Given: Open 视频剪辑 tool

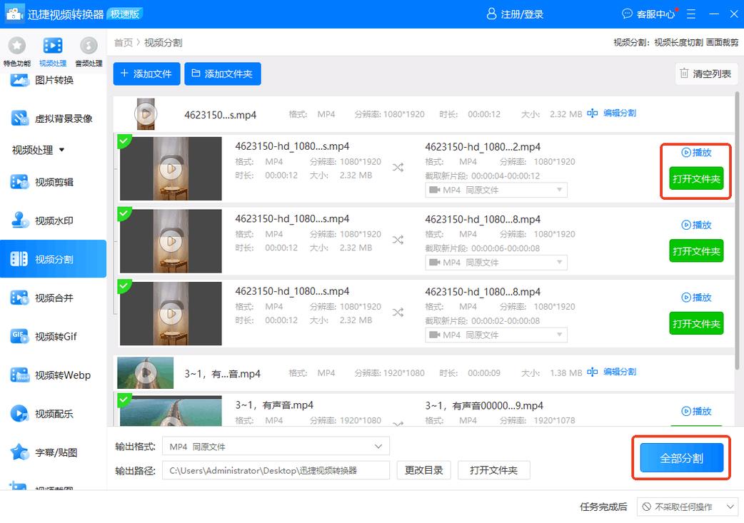Looking at the screenshot, I should (53, 182).
